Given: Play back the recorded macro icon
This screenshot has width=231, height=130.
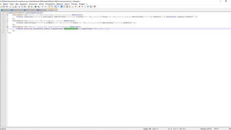Looking at the screenshot, I should (x=85, y=6).
